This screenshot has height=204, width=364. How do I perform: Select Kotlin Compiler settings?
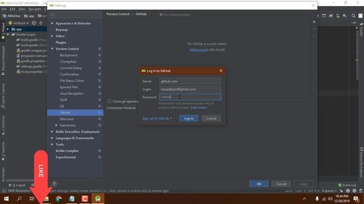pos(67,151)
